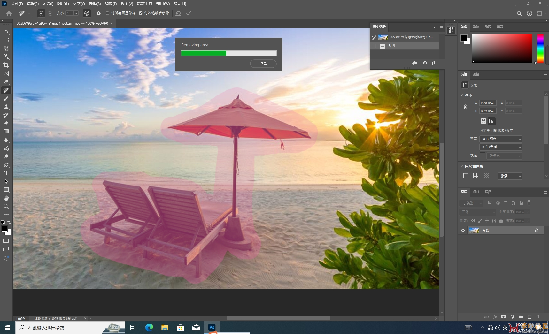The height and width of the screenshot is (334, 549).
Task: Open the 文件(F) menu
Action: coord(17,4)
